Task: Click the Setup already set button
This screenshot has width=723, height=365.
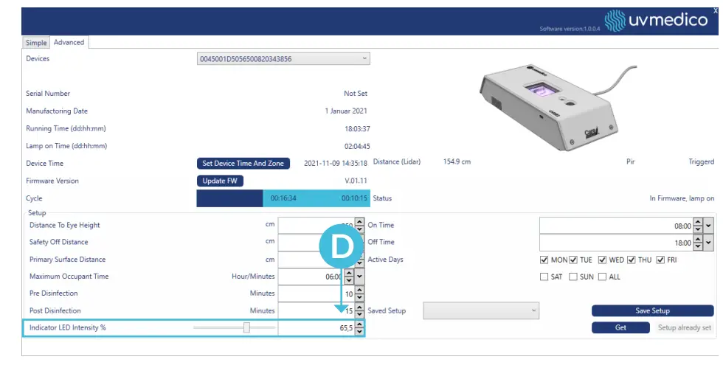Action: (685, 327)
